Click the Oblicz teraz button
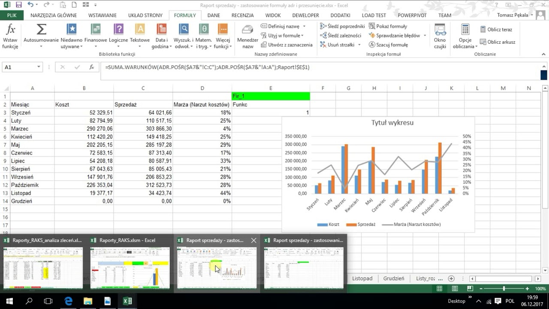 point(496,30)
